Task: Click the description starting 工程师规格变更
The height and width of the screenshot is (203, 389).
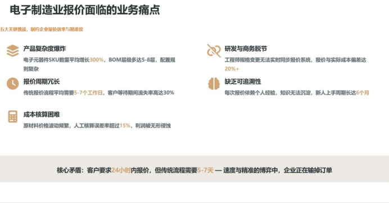Action: pyautogui.click(x=295, y=64)
